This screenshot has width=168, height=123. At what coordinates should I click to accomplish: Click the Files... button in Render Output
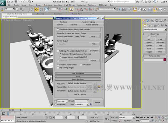pyautogui.click(x=94, y=44)
